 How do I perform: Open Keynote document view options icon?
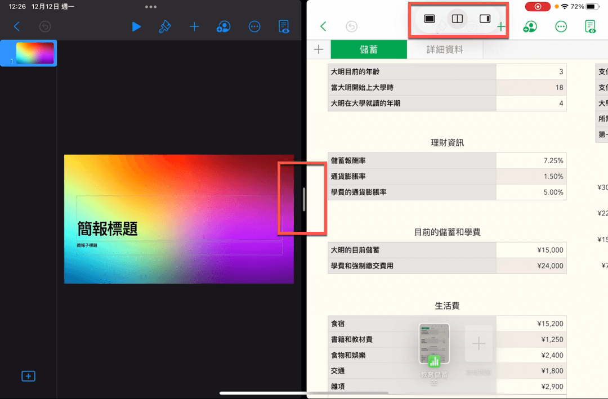coord(284,26)
